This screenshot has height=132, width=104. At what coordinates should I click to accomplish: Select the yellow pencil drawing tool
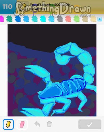(x=8, y=124)
